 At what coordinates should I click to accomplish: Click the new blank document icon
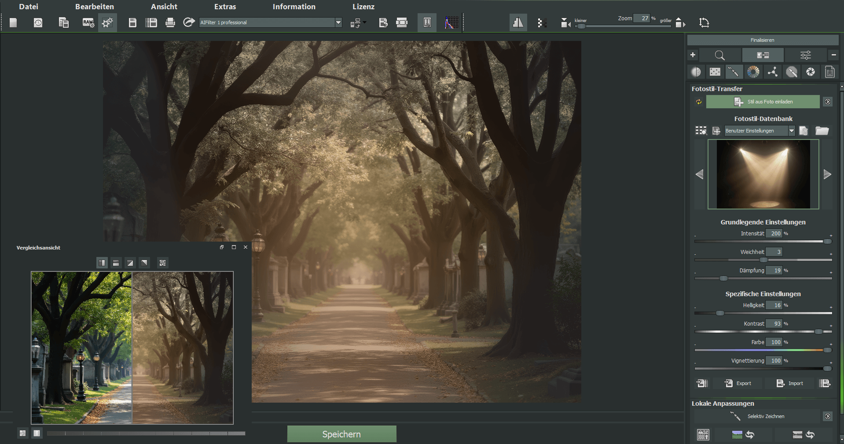(x=13, y=22)
